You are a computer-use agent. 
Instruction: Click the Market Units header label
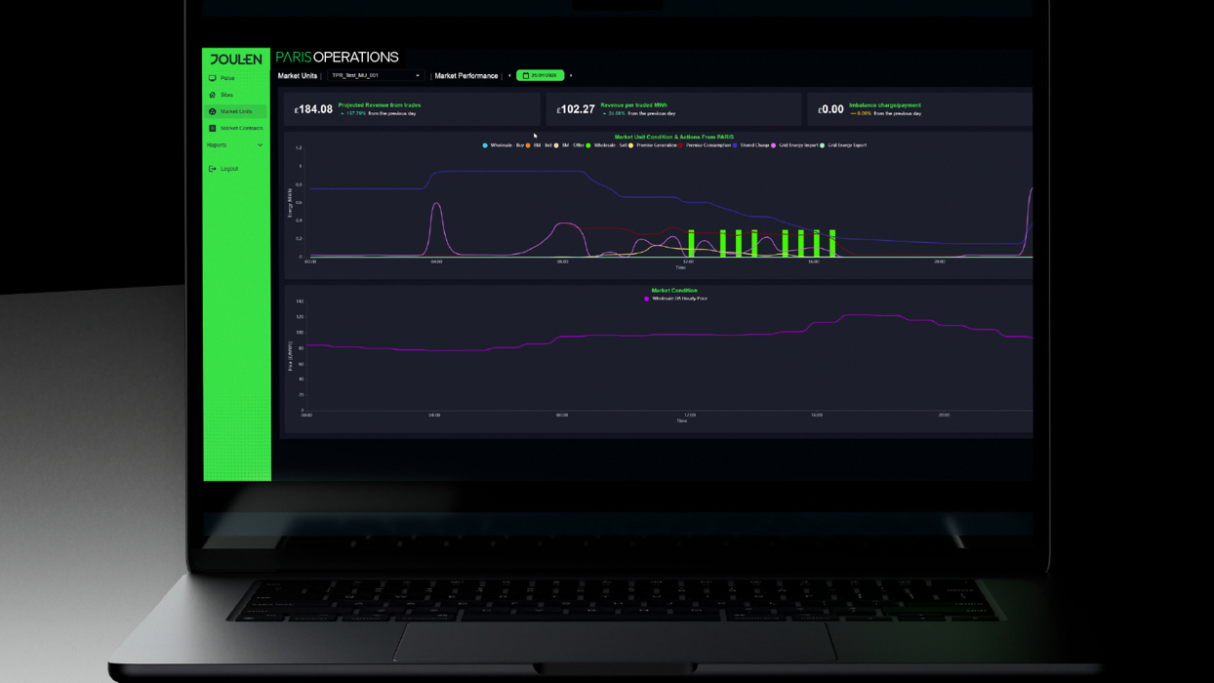tap(298, 75)
